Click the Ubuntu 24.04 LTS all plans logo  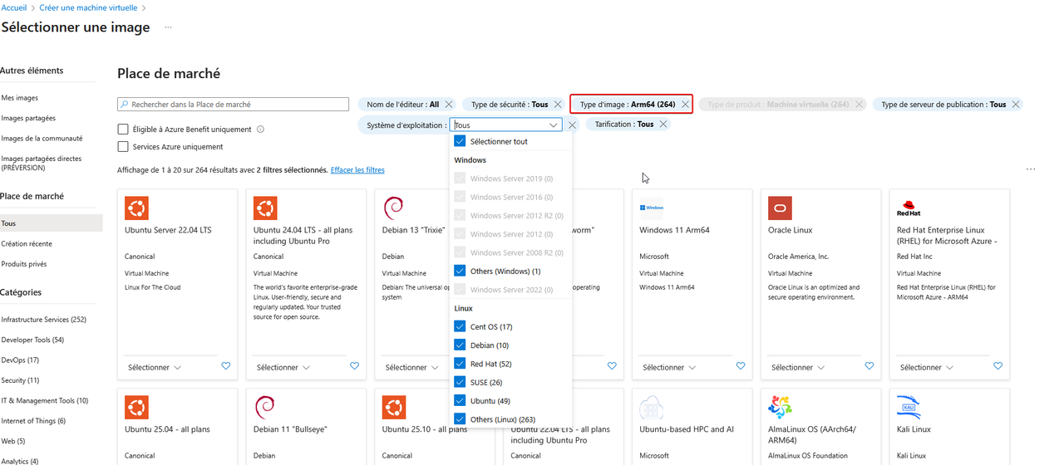(x=265, y=208)
